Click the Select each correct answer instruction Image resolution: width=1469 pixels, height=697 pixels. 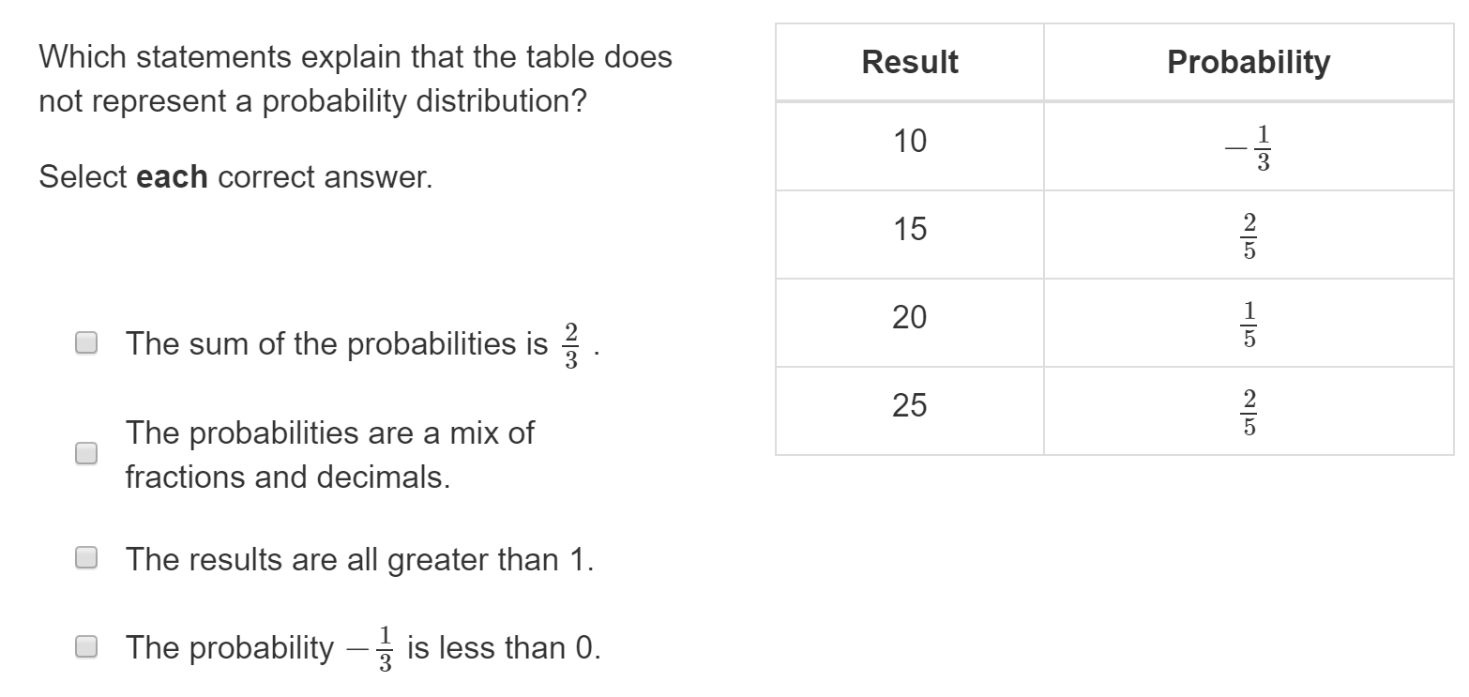pos(236,175)
